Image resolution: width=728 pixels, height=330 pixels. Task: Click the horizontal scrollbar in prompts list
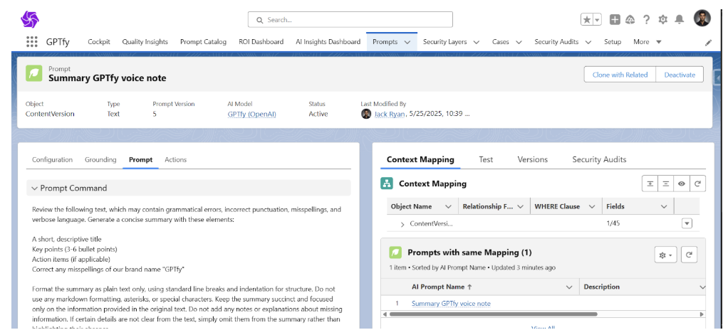(x=493, y=314)
